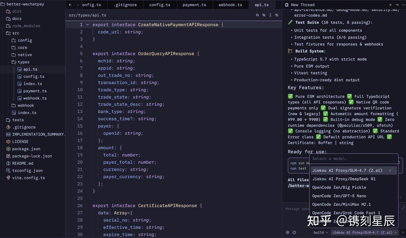Click the scales icon beside LICENSE
This screenshot has width=406, height=238.
8,142
